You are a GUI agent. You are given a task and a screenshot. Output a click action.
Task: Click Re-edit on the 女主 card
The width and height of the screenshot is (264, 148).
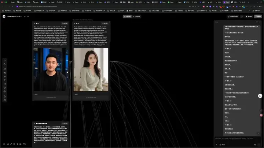point(105,23)
